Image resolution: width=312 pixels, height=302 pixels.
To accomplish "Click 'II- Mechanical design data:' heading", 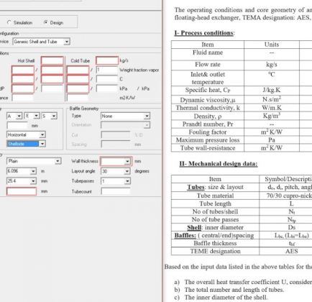I will point(219,164).
